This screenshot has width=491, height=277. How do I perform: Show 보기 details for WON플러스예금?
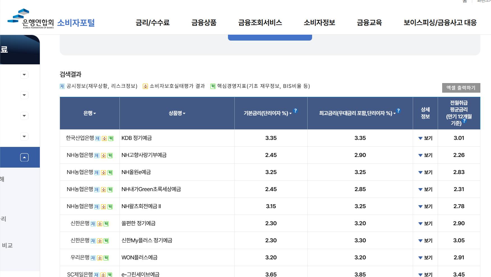click(425, 258)
